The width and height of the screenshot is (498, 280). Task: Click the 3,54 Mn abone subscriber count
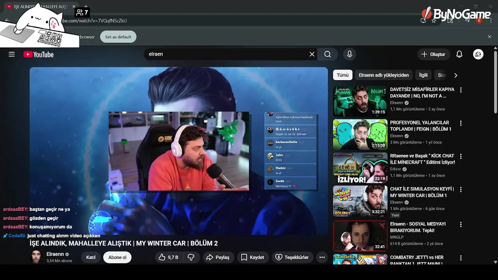tap(59, 261)
